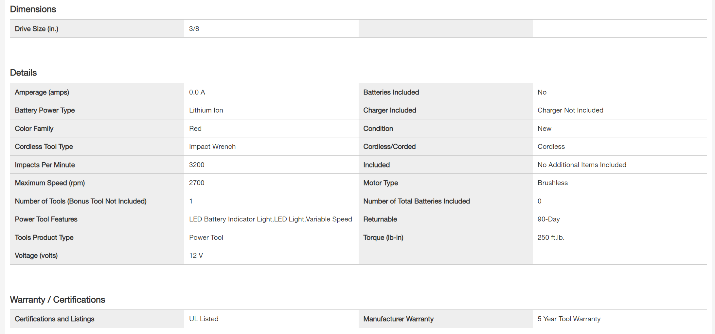The width and height of the screenshot is (715, 334).
Task: Click the Color Family label
Action: coord(34,129)
